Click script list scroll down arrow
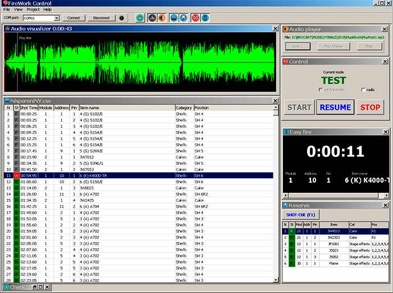Image resolution: width=393 pixels, height=293 pixels. [x=276, y=280]
